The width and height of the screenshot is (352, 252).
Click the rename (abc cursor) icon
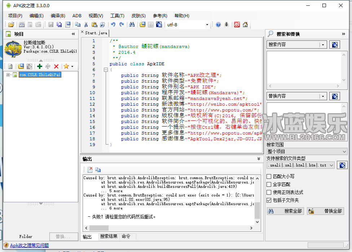click(48, 66)
